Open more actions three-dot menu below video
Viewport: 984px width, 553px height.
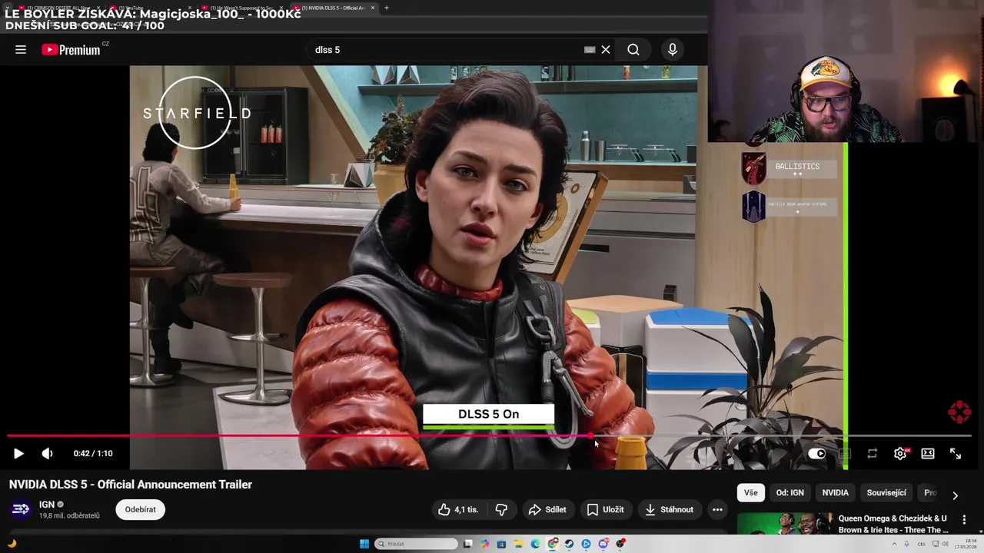click(x=717, y=509)
